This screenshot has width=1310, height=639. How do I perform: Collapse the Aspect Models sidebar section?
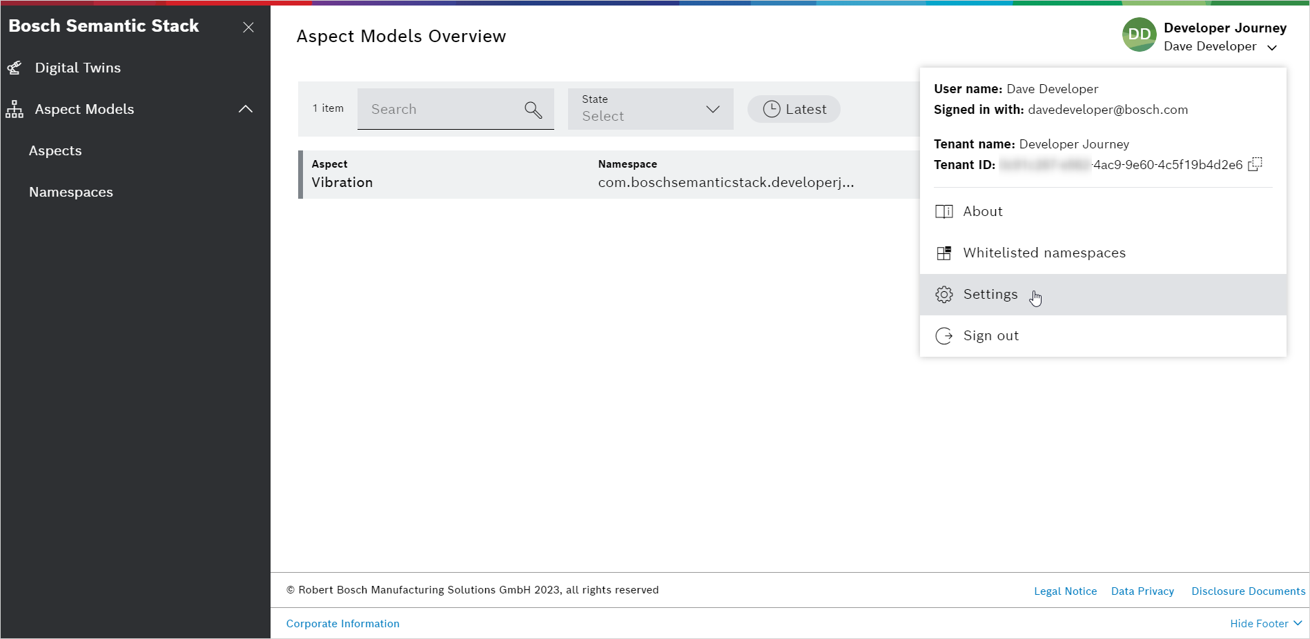(245, 109)
